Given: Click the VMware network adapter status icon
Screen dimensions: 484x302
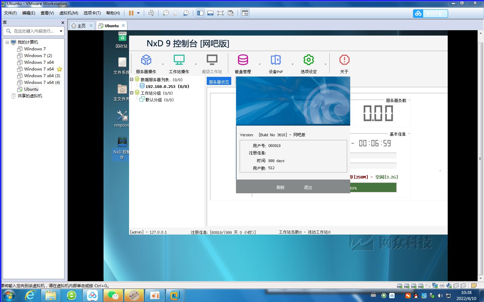Looking at the screenshot, I should (x=435, y=286).
